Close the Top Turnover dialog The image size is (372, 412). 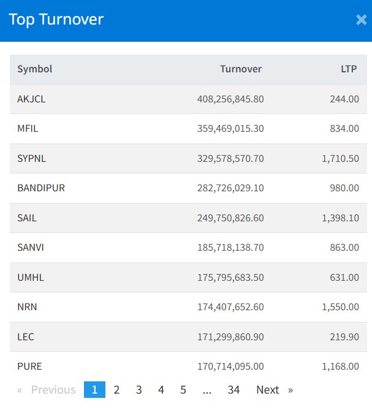(361, 20)
